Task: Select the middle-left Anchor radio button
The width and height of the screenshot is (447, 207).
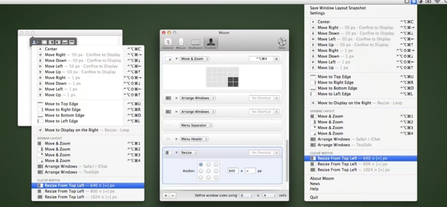Action: [x=201, y=171]
